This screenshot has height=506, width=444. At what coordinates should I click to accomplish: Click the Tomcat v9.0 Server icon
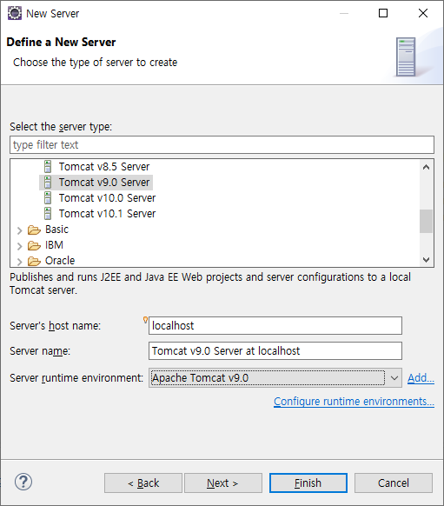pos(48,183)
